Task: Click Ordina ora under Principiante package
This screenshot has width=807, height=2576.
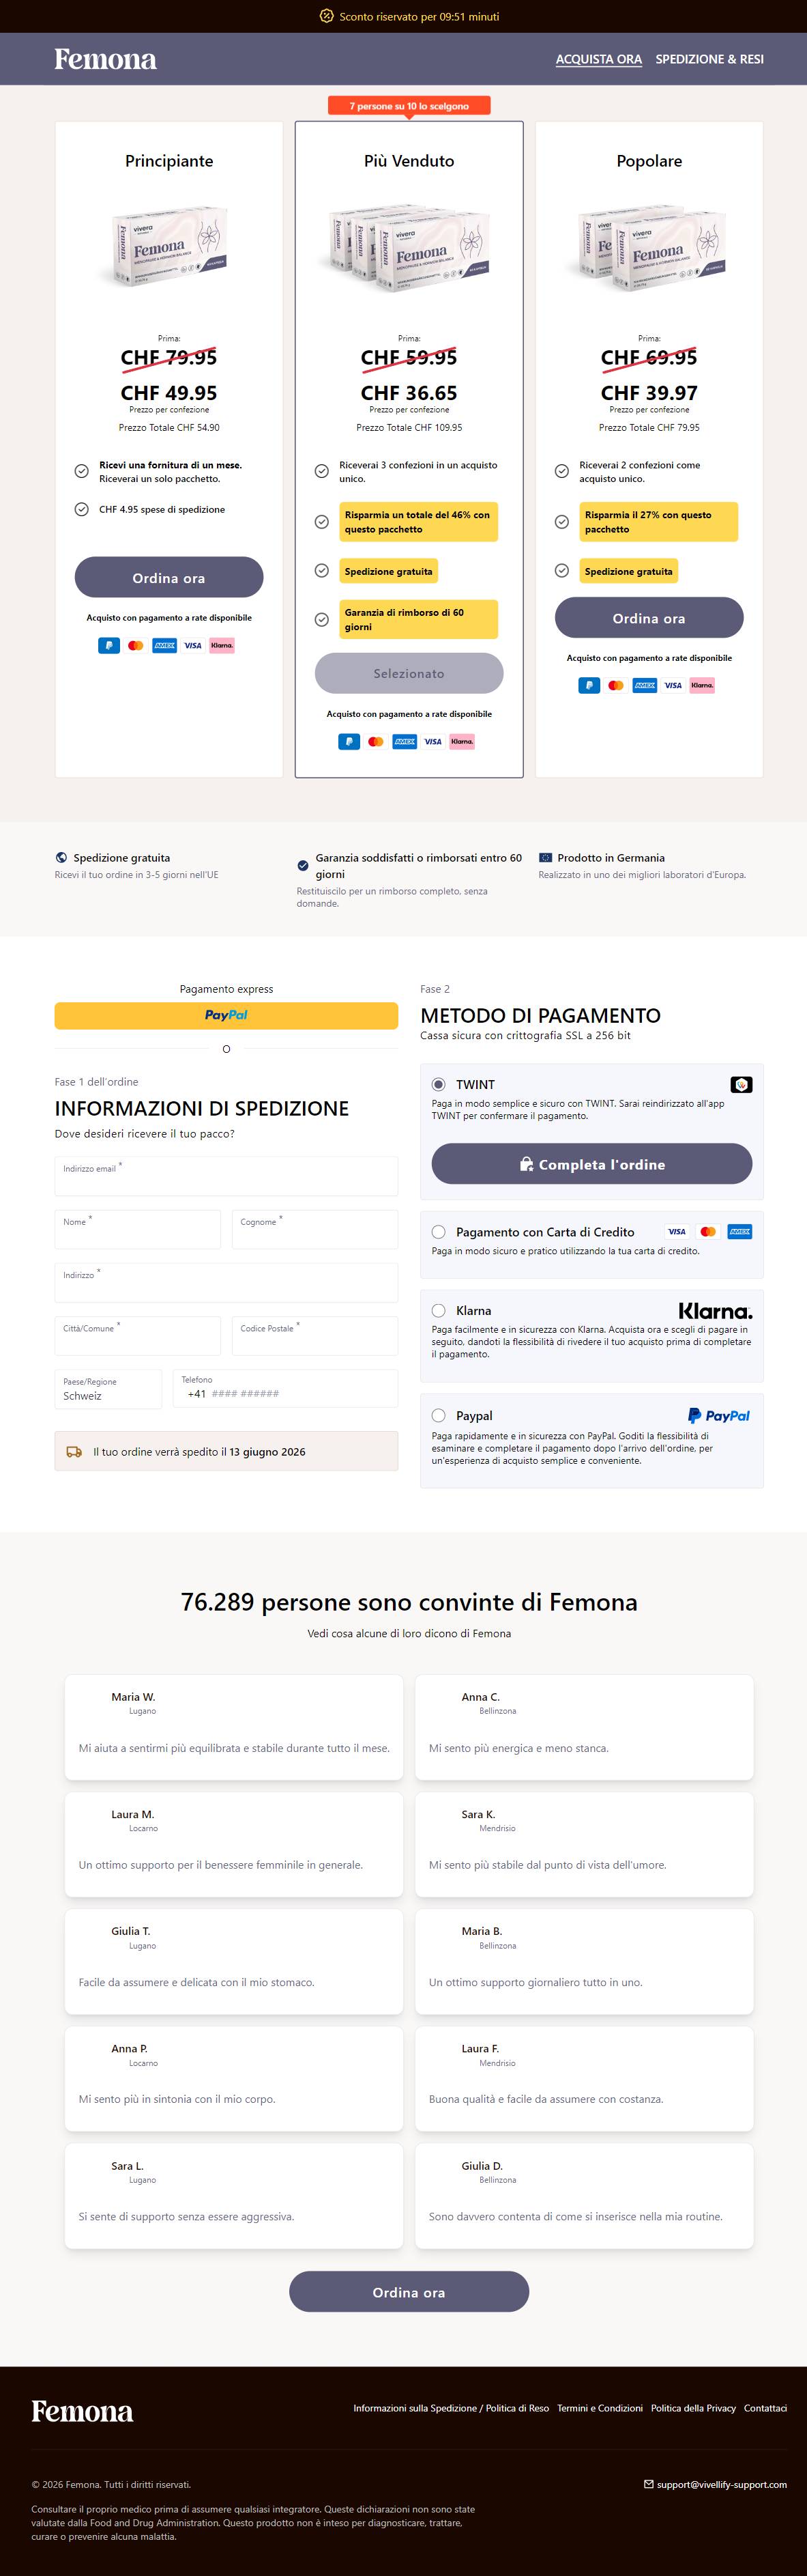Action: [x=168, y=577]
